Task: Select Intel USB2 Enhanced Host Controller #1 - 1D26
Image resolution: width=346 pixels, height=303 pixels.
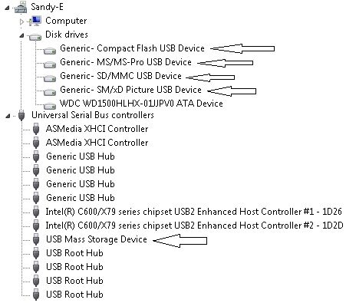Action: (193, 212)
